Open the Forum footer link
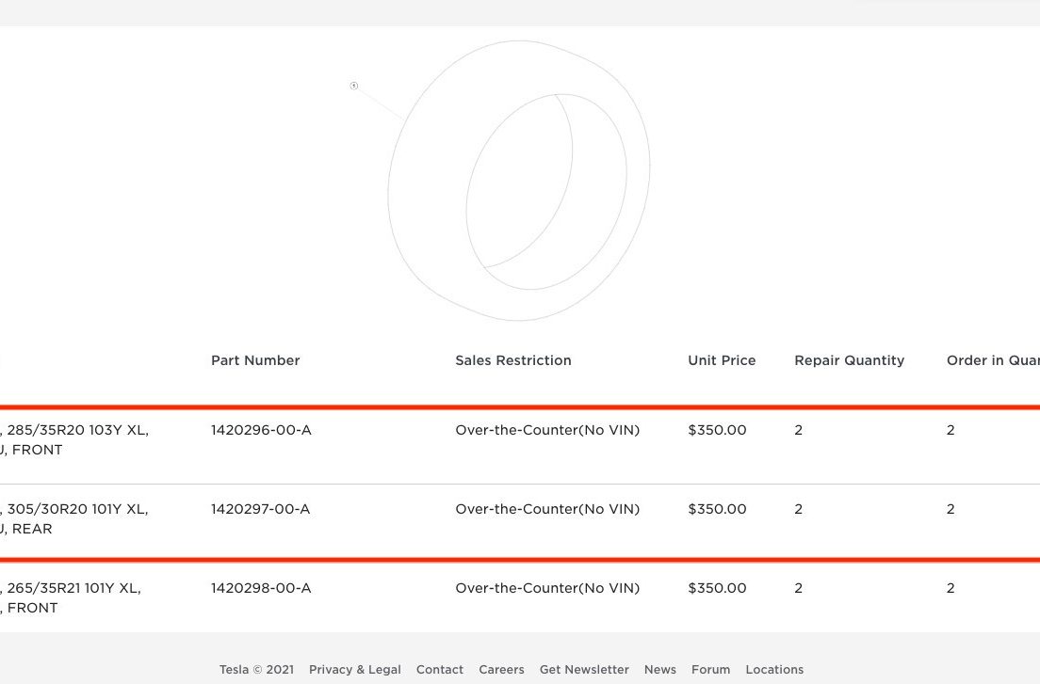Viewport: 1040px width, 684px height. [x=710, y=670]
